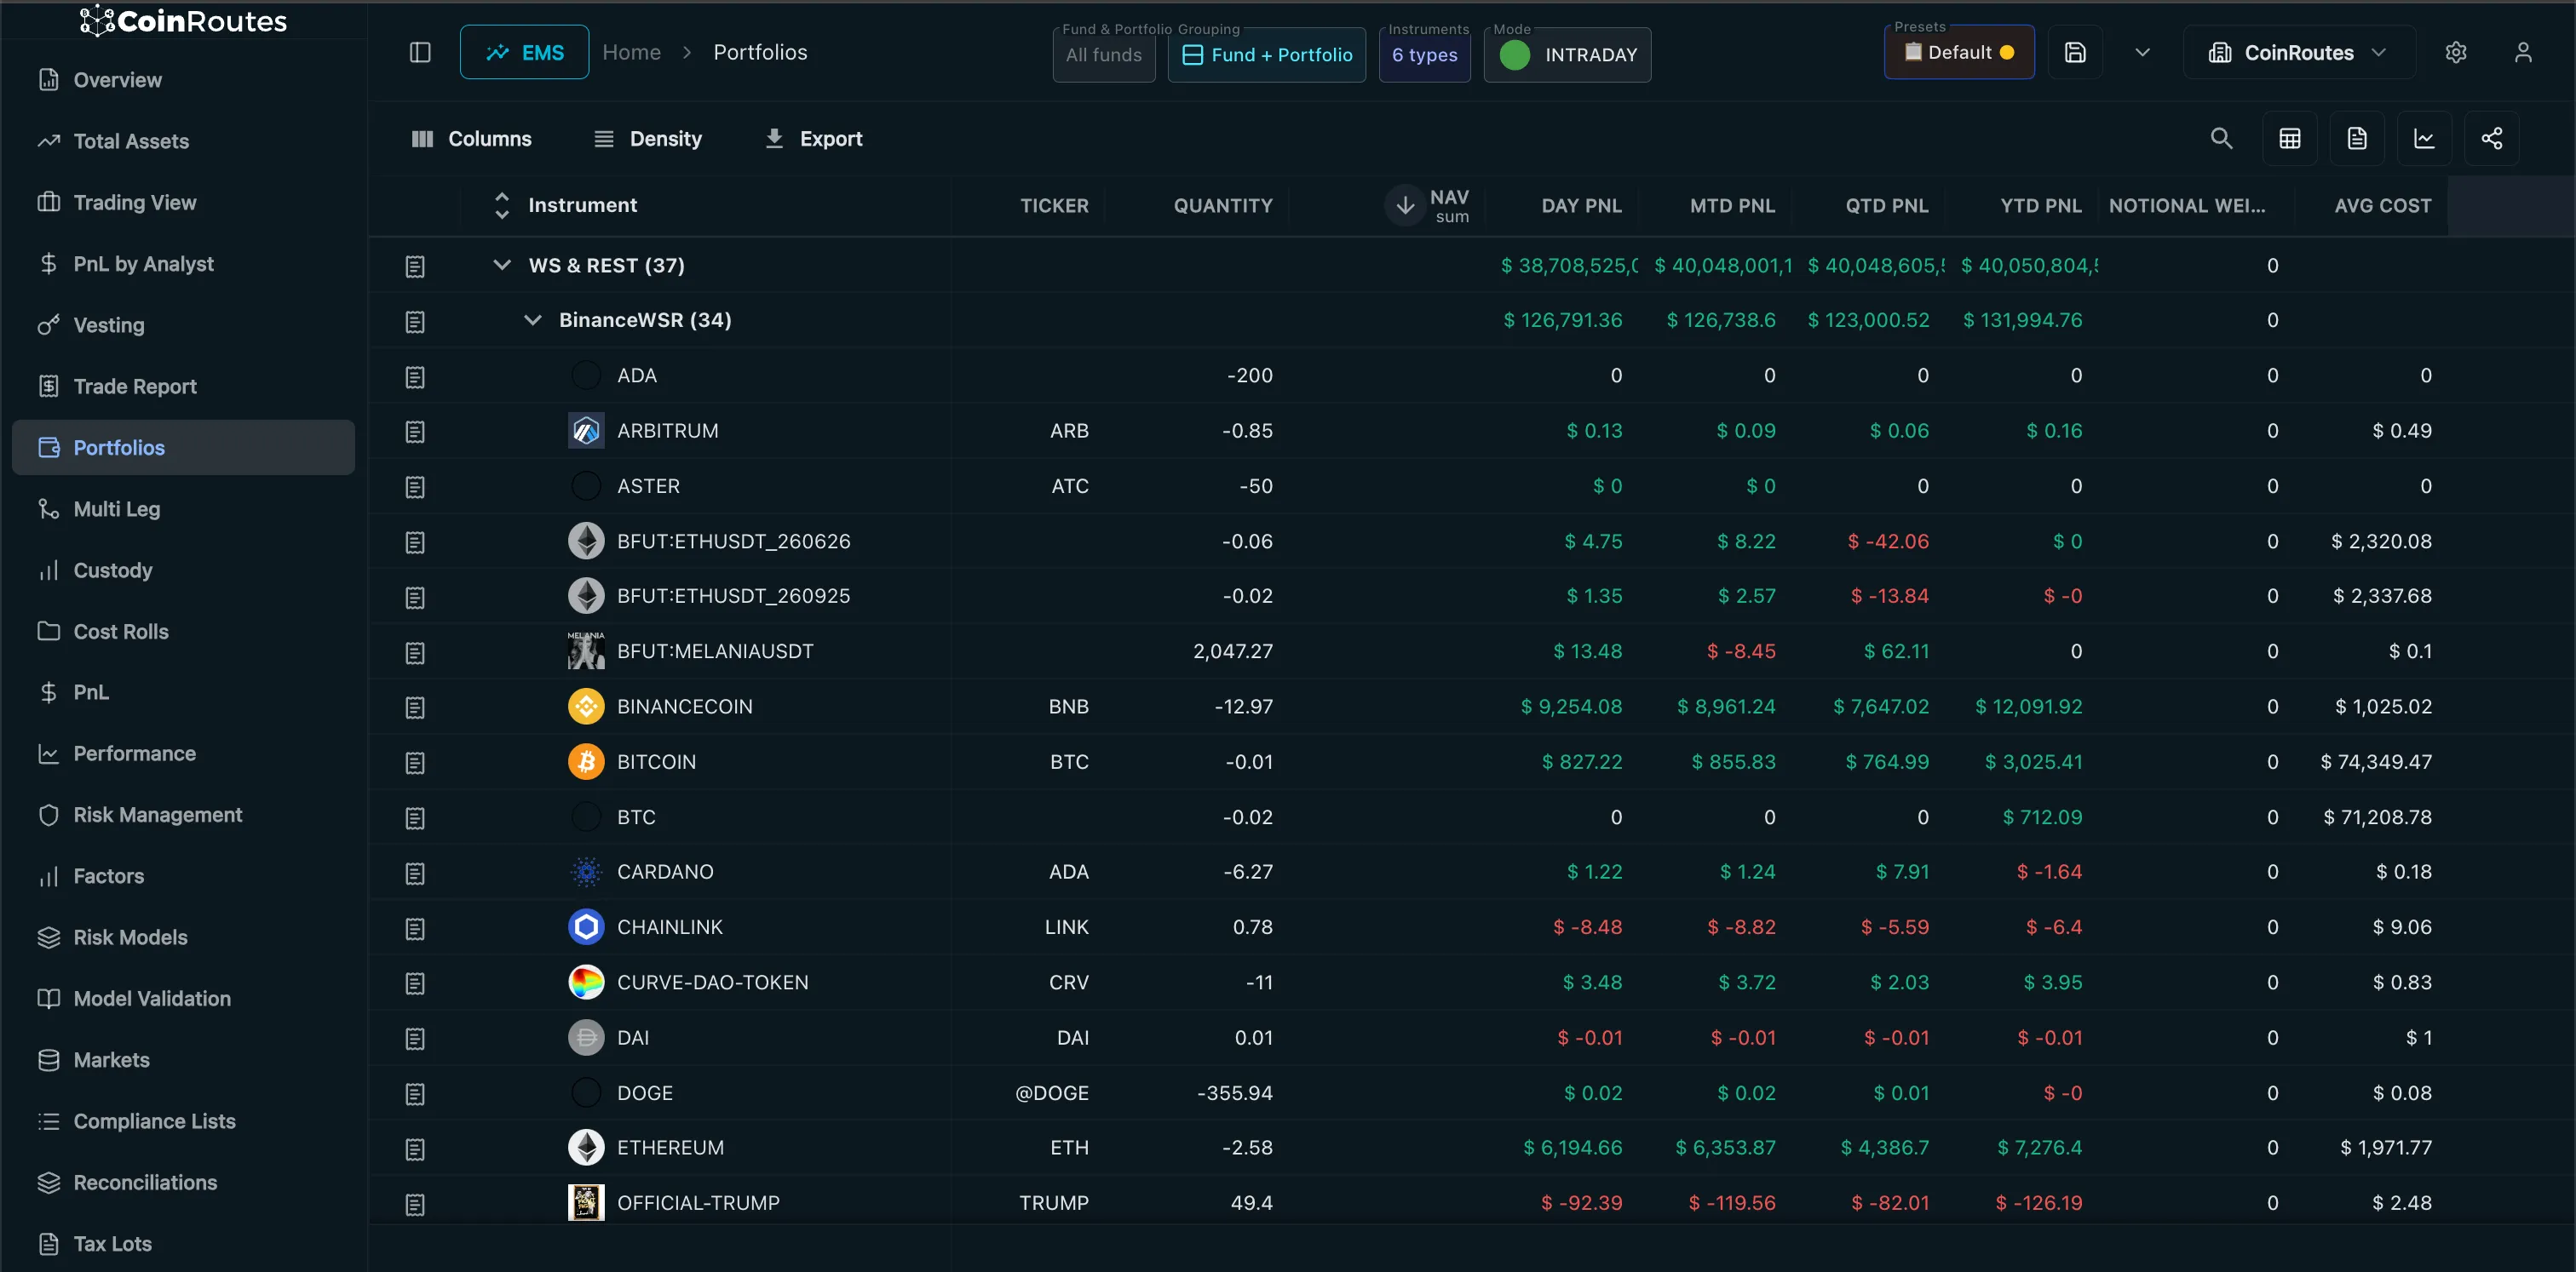2576x1272 pixels.
Task: Open the document report view icon
Action: (x=2357, y=139)
